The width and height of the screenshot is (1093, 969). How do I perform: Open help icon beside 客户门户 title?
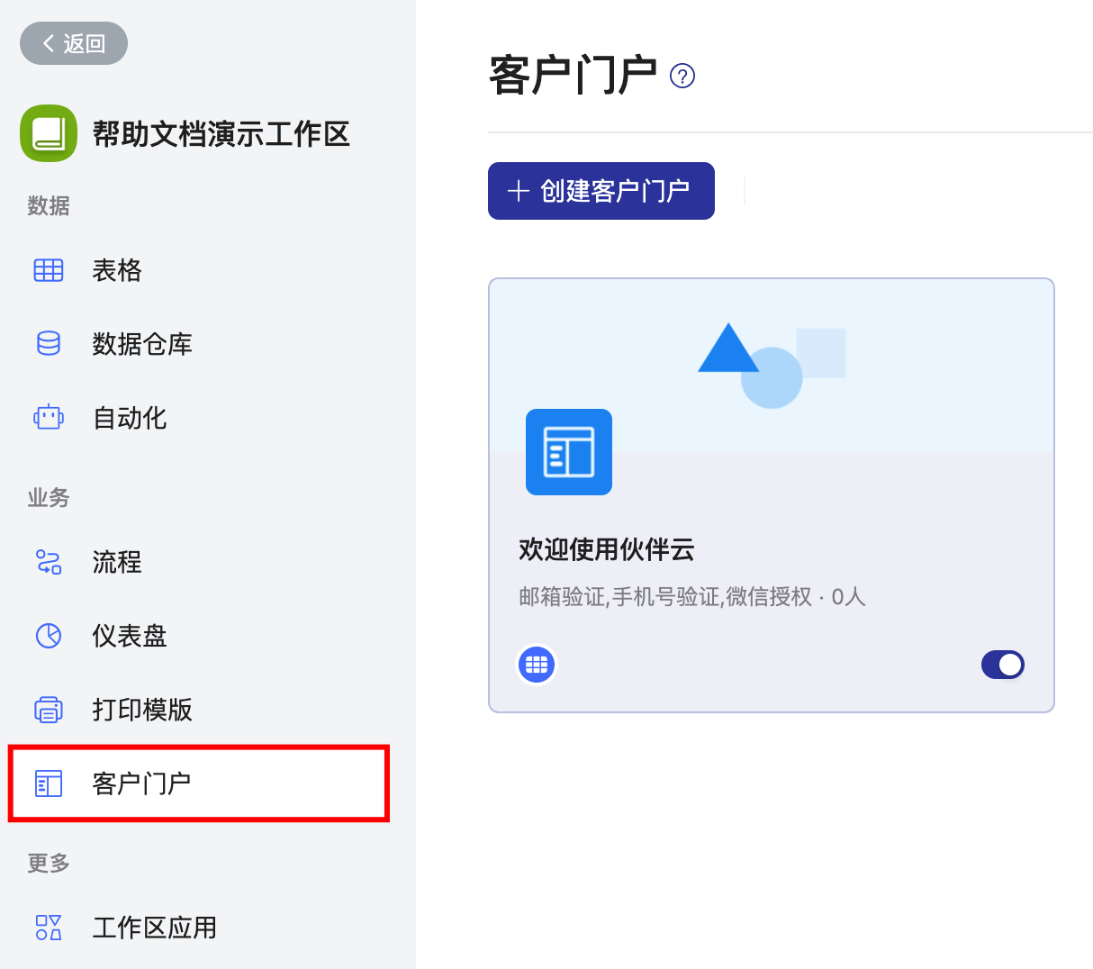pos(682,76)
